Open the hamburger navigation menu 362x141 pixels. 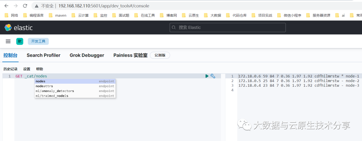8,41
